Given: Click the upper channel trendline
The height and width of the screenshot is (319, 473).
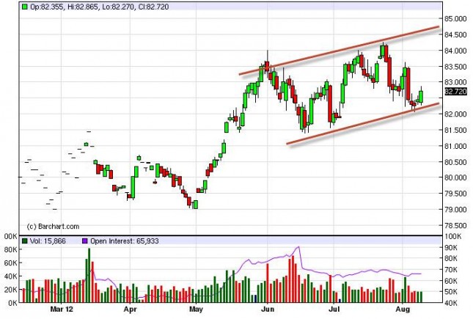Looking at the screenshot, I should coord(339,51).
